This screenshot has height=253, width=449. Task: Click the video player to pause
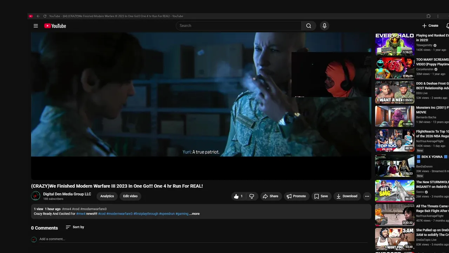201,106
